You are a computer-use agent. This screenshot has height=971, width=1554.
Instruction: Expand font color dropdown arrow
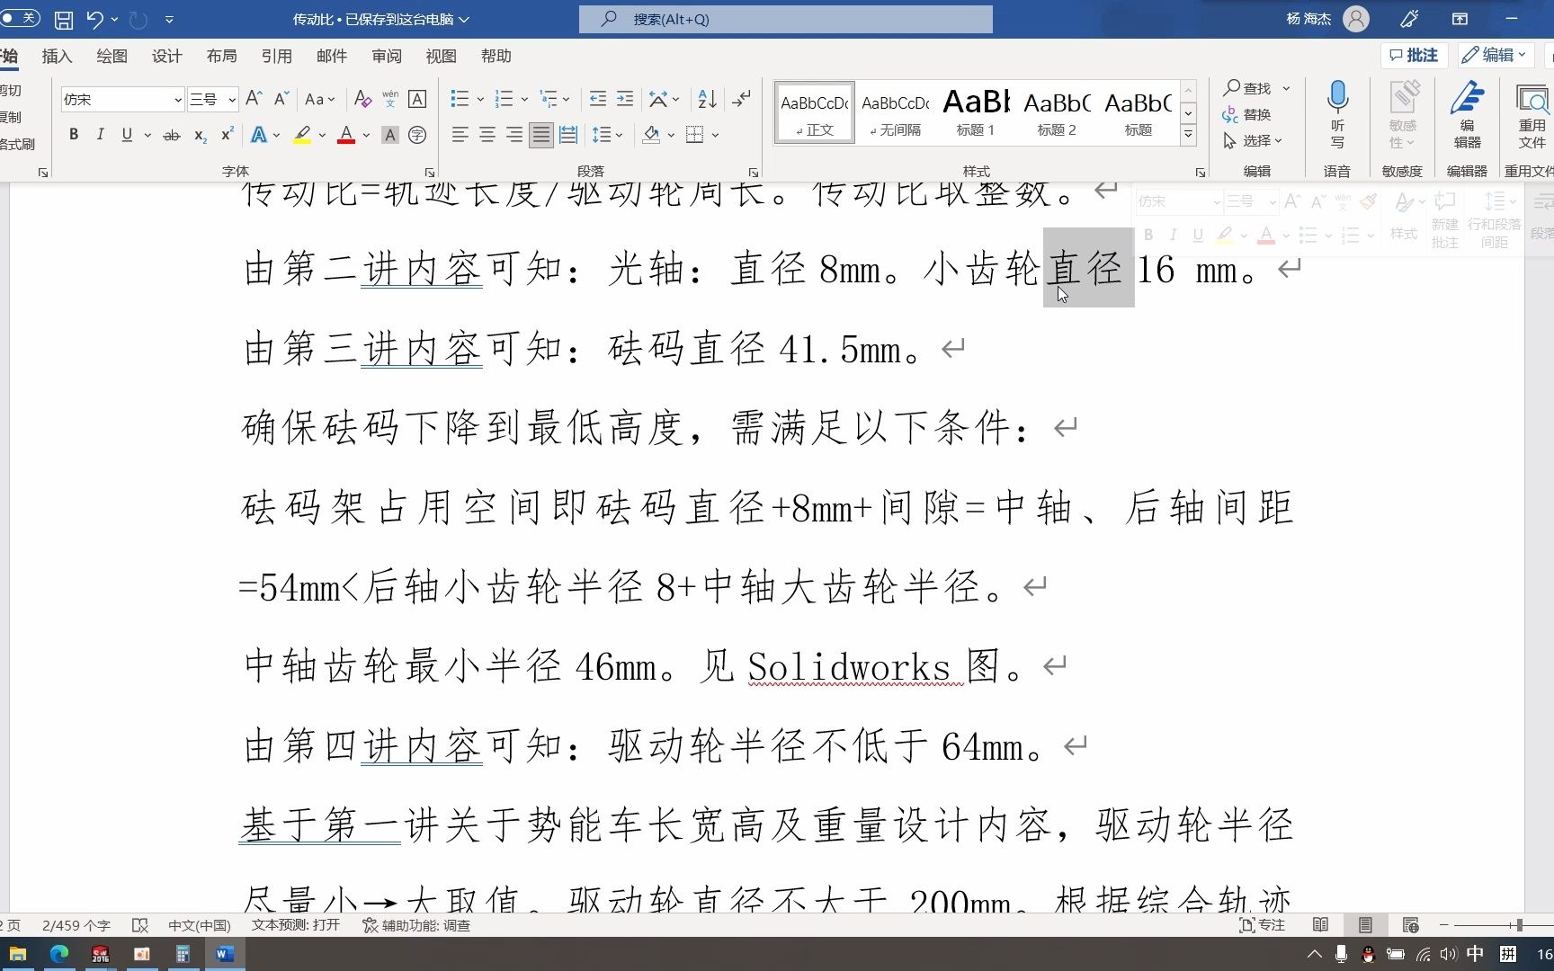click(366, 135)
